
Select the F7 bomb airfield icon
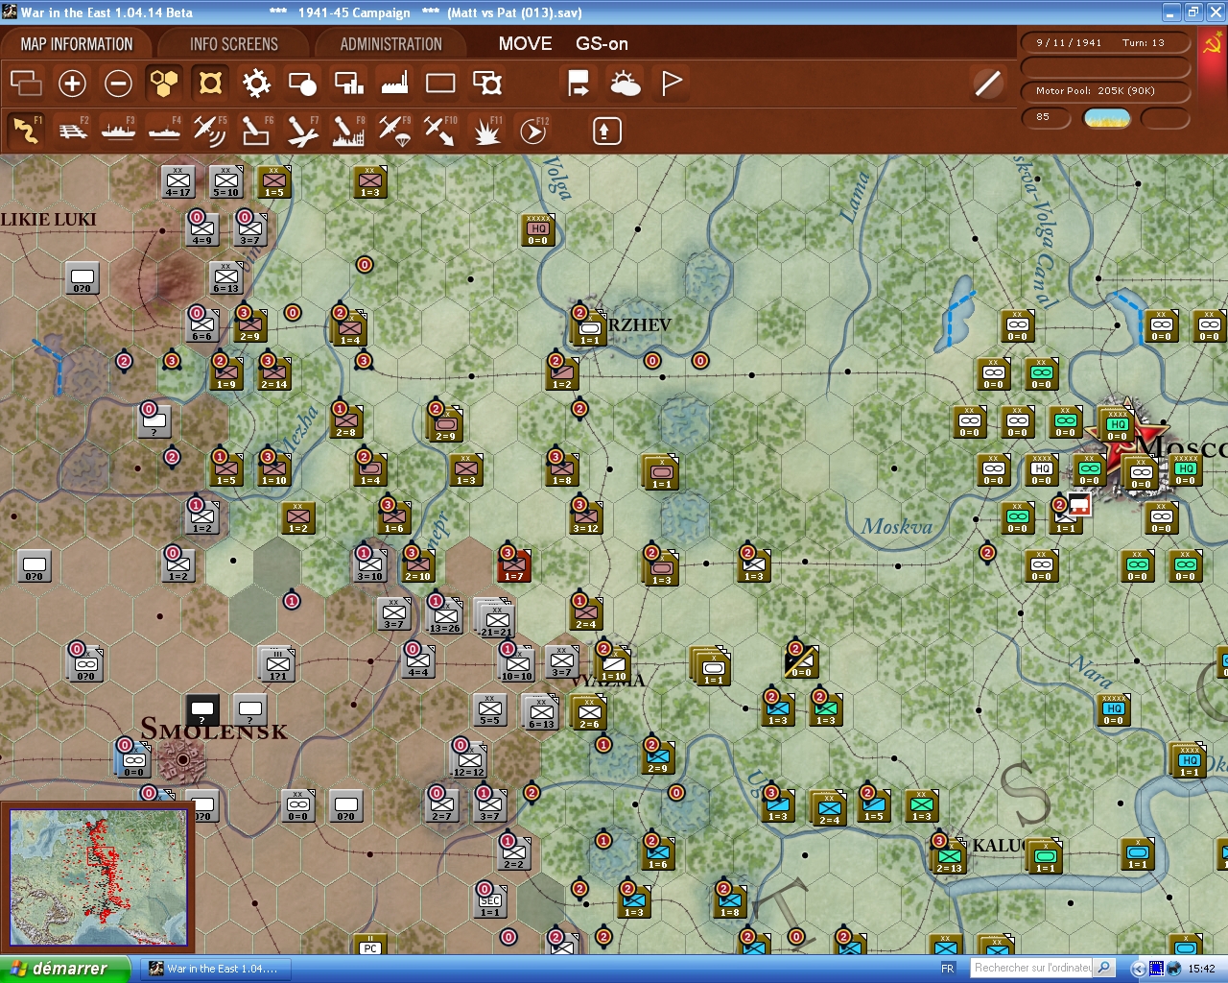[302, 130]
